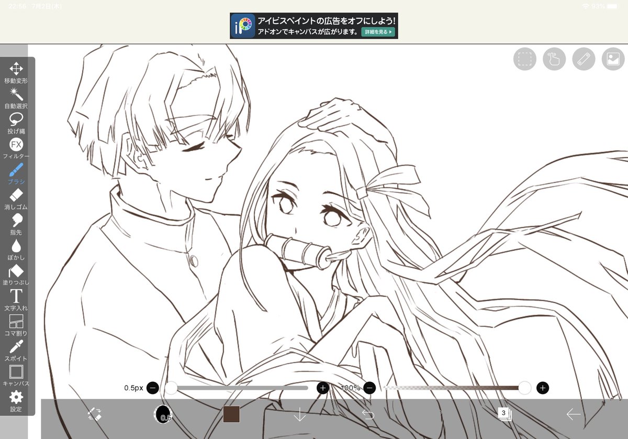This screenshot has width=628, height=439.
Task: Select the コマ割り frame divider tool
Action: [x=16, y=325]
